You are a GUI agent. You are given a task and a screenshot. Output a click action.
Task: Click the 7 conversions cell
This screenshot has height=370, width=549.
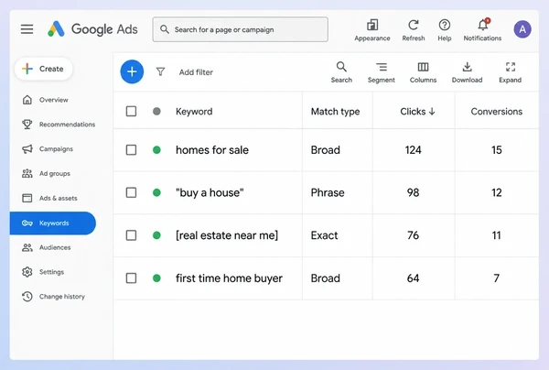(x=497, y=278)
